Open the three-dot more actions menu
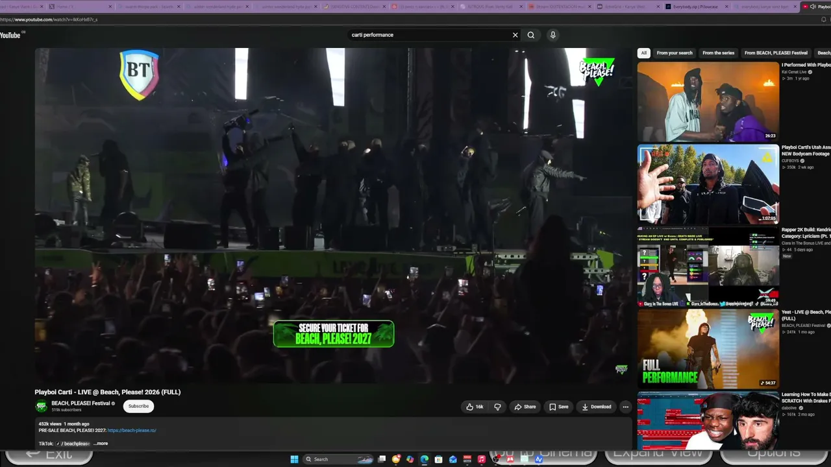Screen dimensions: 831x467 click(x=626, y=407)
